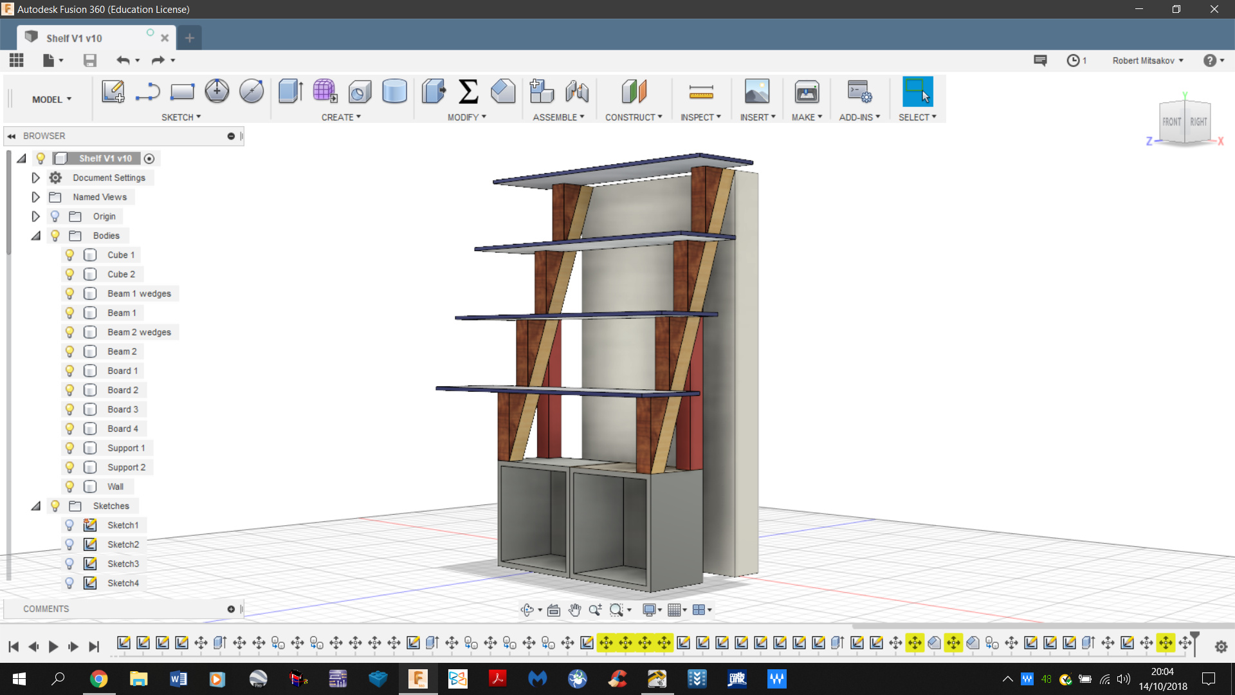Collapse the Sketches folder
The image size is (1235, 695).
[36, 506]
